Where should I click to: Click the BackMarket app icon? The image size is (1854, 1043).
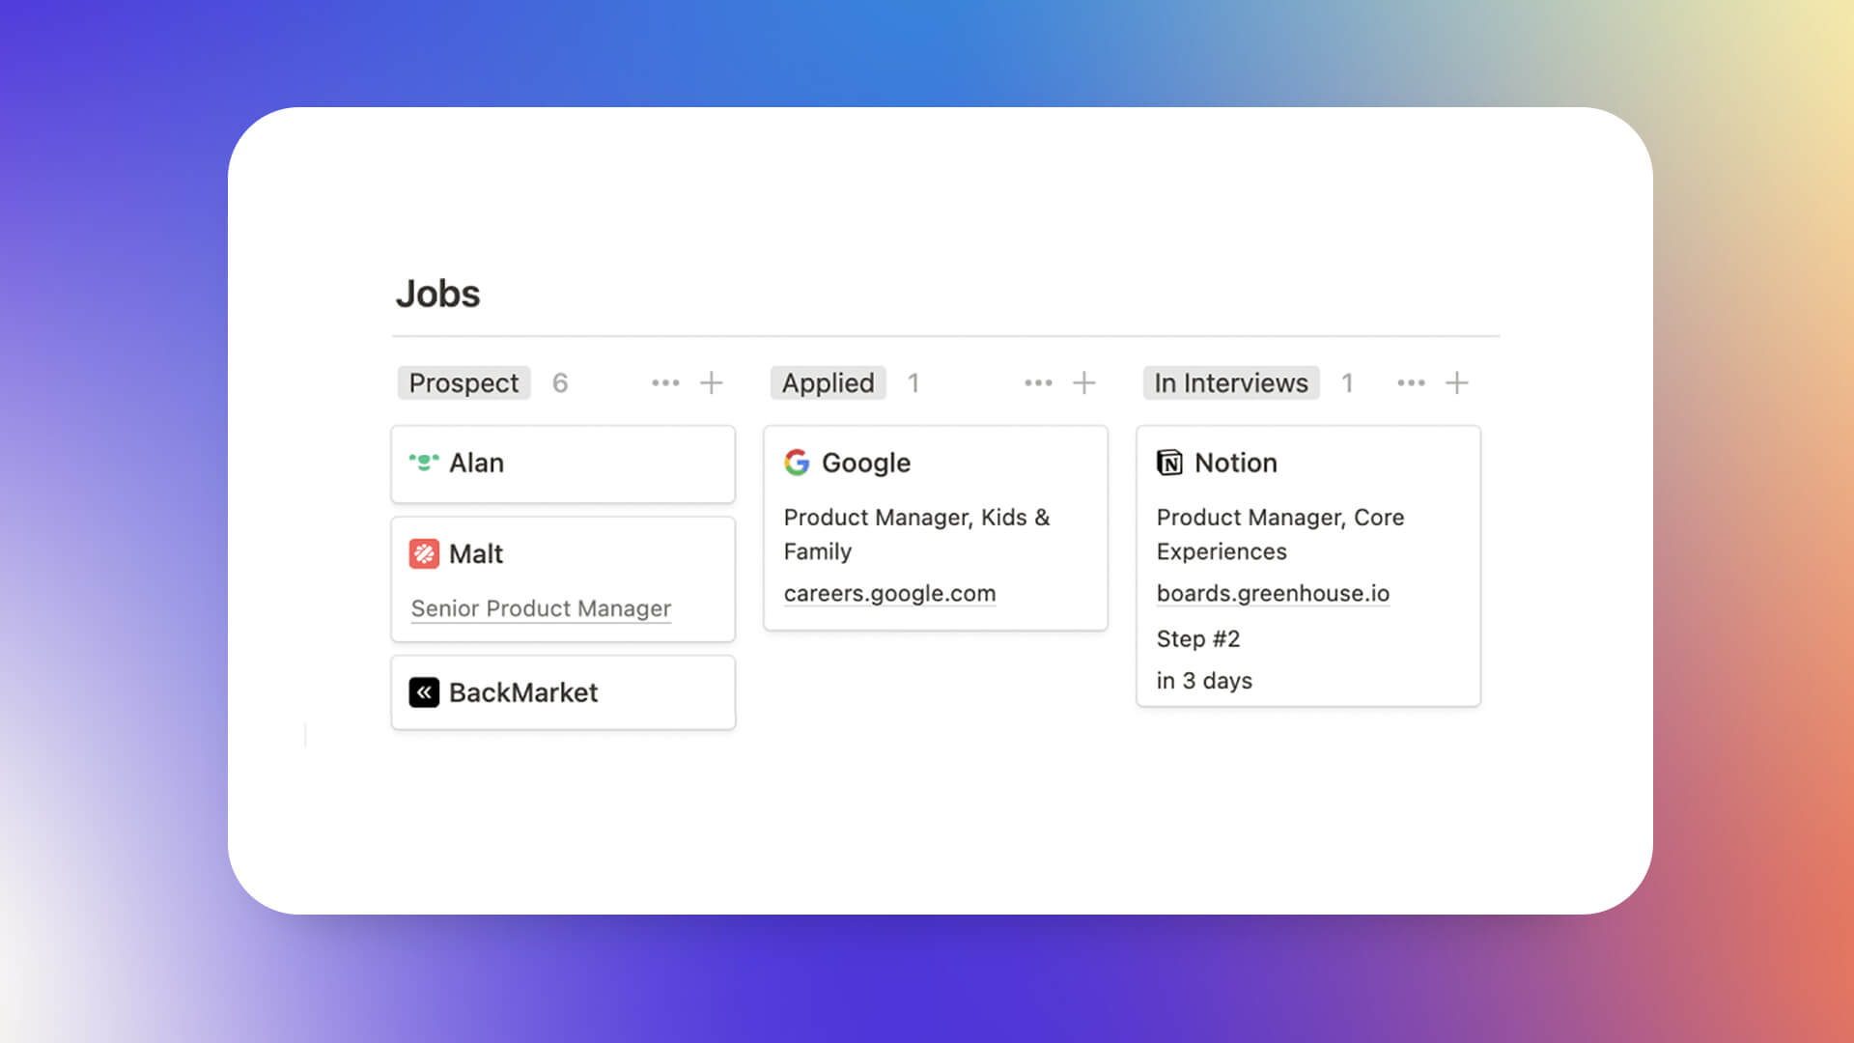tap(424, 691)
